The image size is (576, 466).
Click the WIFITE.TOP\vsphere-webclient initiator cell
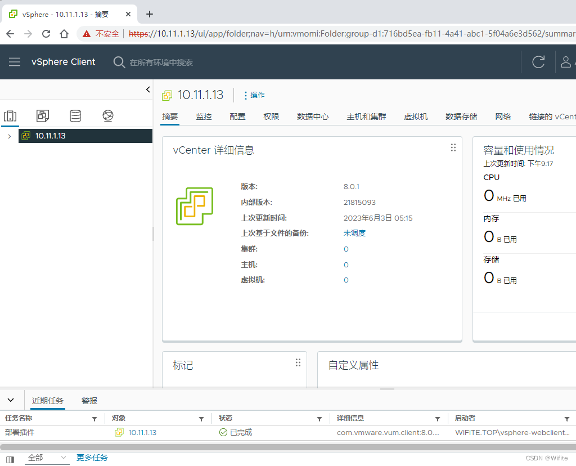coord(512,433)
